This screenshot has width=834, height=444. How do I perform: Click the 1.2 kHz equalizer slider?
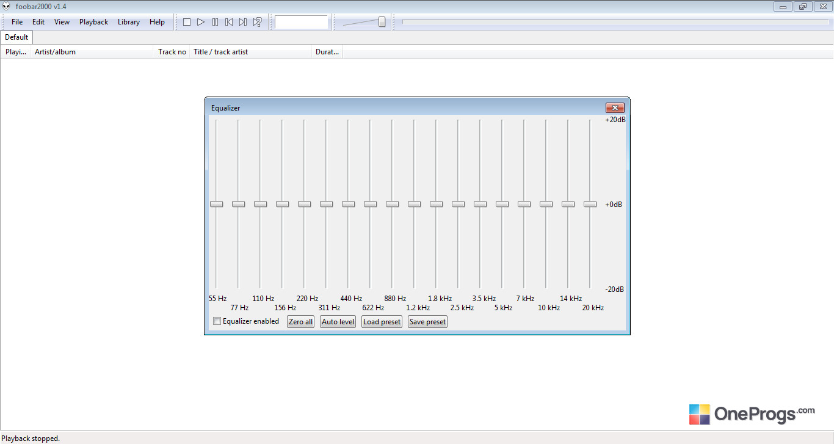click(x=414, y=204)
